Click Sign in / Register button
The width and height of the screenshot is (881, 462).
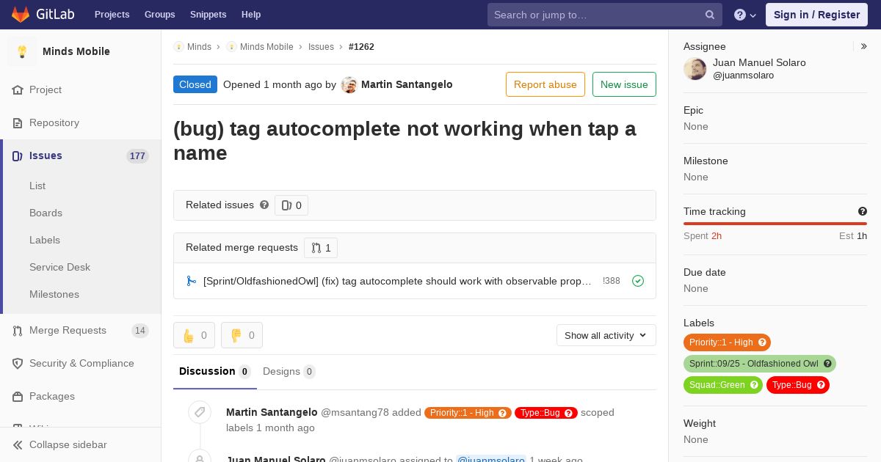[x=816, y=15]
